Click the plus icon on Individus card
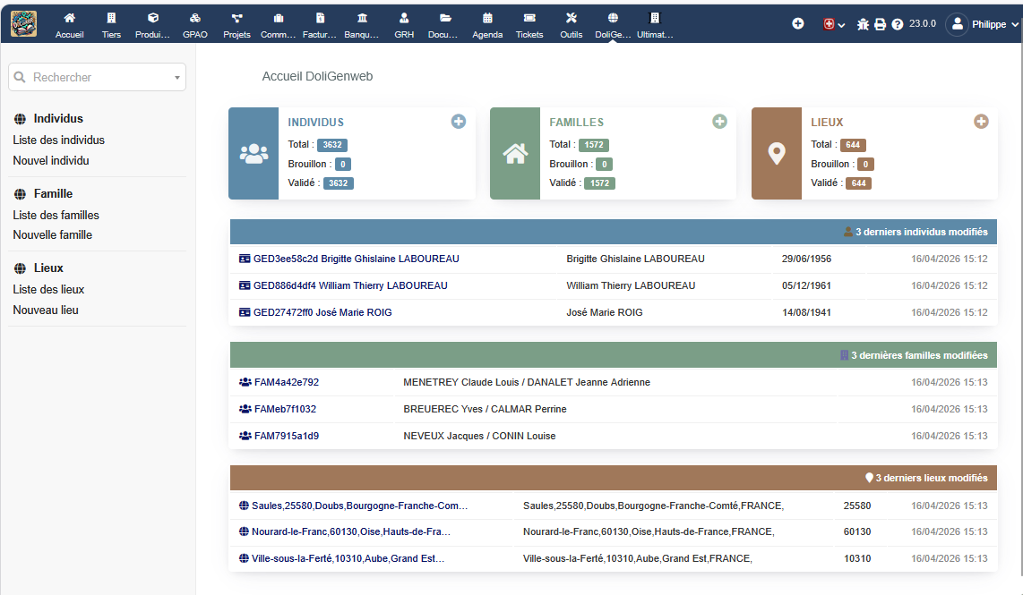 click(x=459, y=122)
